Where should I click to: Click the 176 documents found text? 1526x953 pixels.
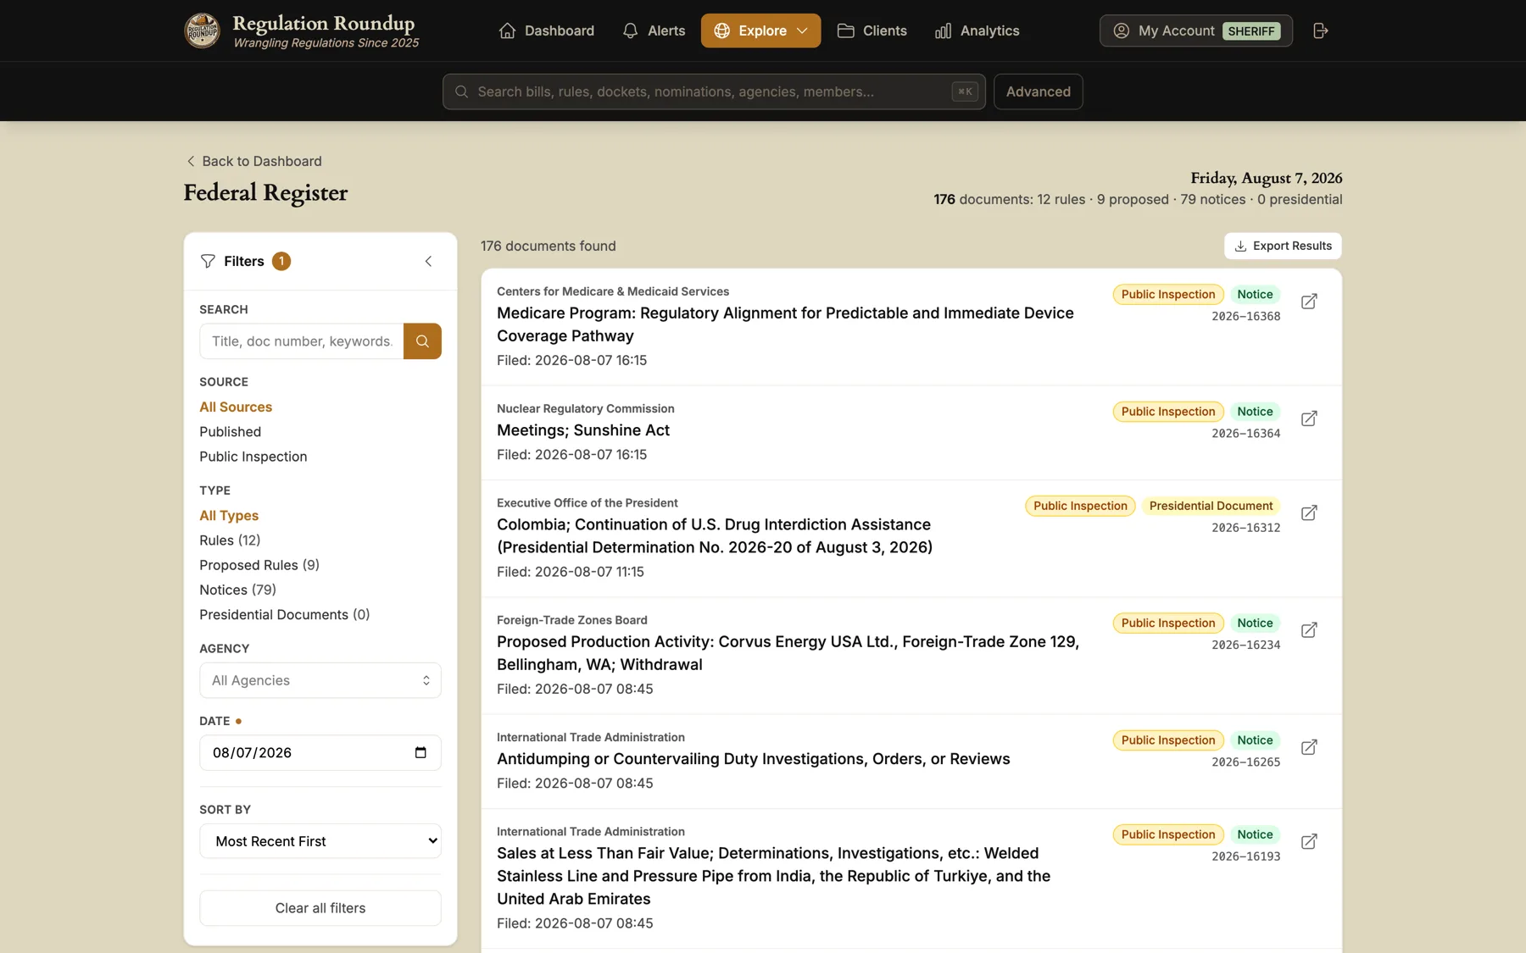[548, 246]
